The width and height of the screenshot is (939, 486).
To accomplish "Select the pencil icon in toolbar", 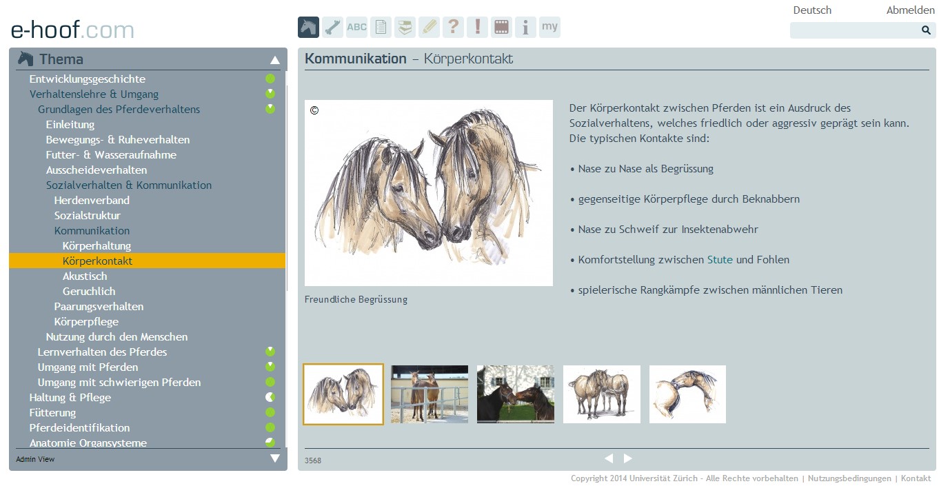I will coord(429,28).
